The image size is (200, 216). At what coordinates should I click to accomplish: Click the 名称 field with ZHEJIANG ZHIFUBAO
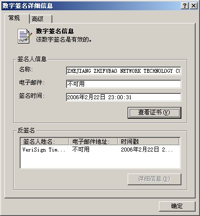pos(124,71)
